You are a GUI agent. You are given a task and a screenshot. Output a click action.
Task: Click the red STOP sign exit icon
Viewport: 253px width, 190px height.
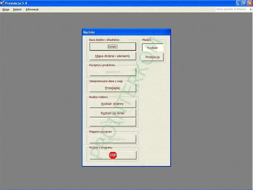click(x=113, y=155)
